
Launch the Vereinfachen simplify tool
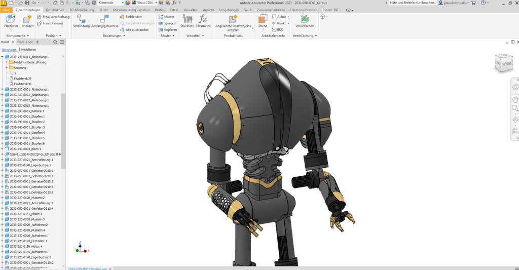point(305,21)
